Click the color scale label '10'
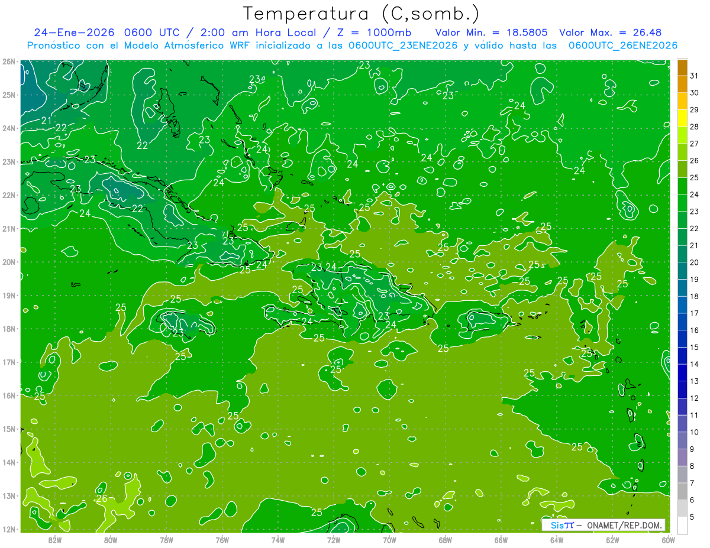Screen dimensions: 710x548 694,432
